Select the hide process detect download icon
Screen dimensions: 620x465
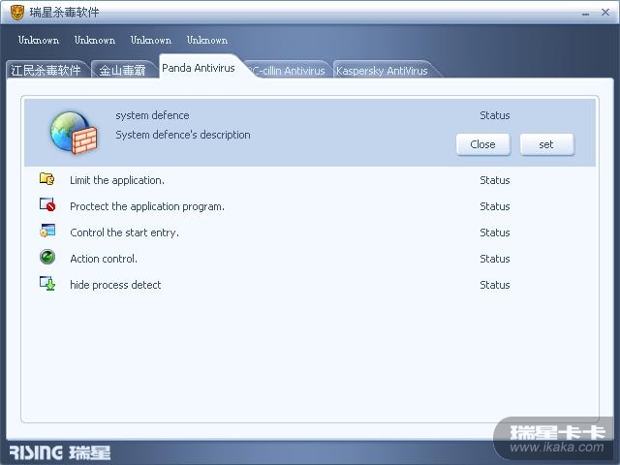tap(47, 283)
